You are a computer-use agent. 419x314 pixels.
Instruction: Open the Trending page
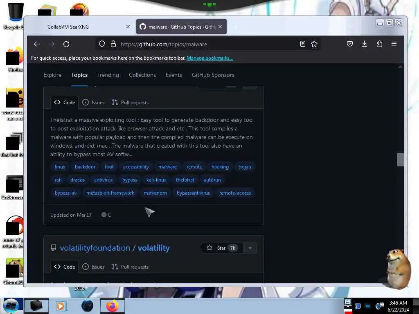pos(108,75)
